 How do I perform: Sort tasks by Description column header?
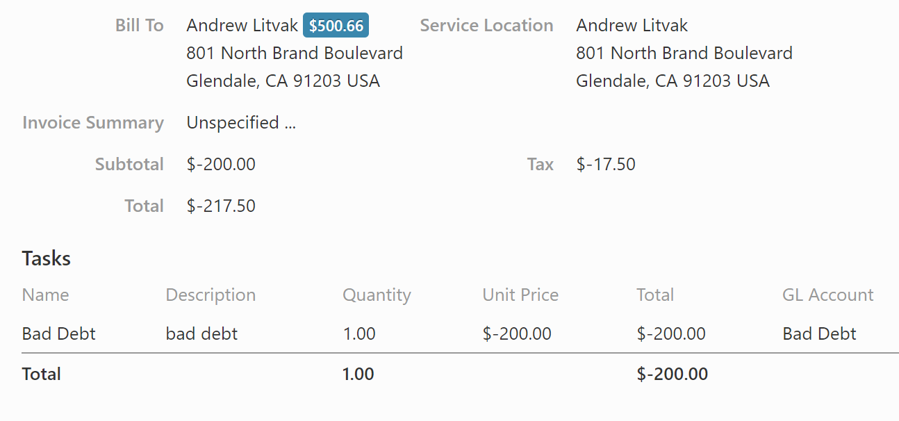[x=211, y=295]
